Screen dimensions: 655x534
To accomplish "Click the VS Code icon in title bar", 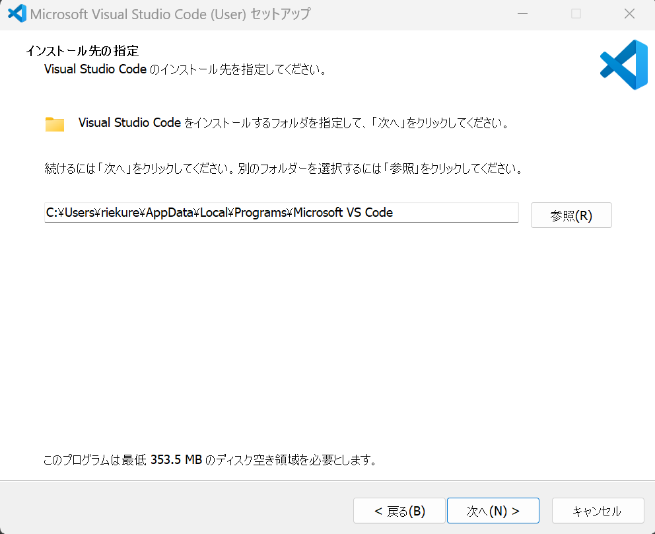I will [17, 13].
